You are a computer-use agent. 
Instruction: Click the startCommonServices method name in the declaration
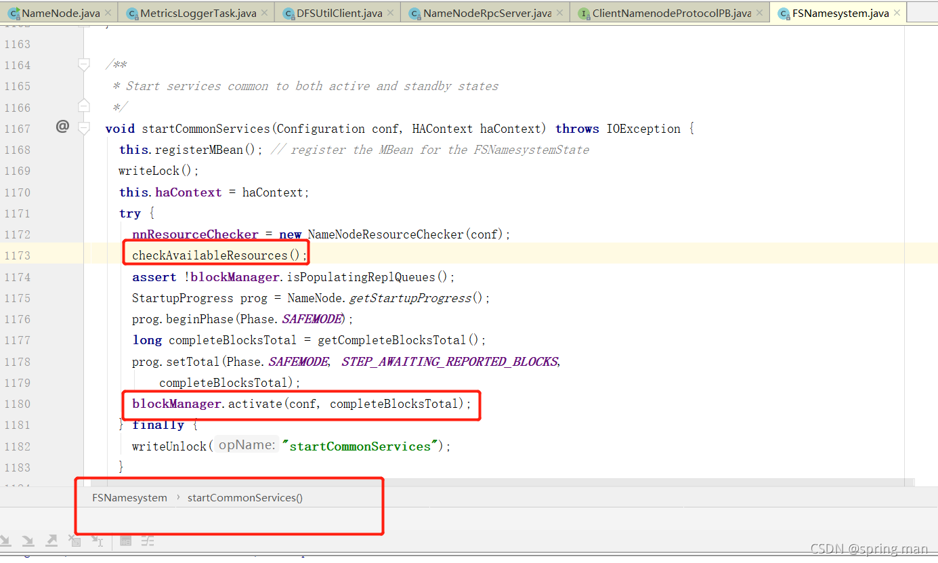click(206, 129)
